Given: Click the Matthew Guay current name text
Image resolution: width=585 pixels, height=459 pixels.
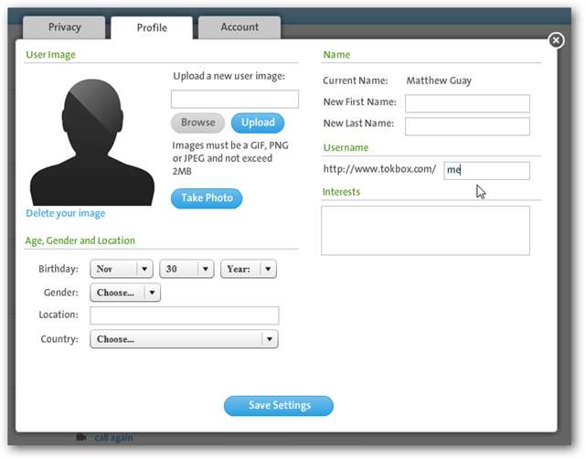Looking at the screenshot, I should point(439,80).
